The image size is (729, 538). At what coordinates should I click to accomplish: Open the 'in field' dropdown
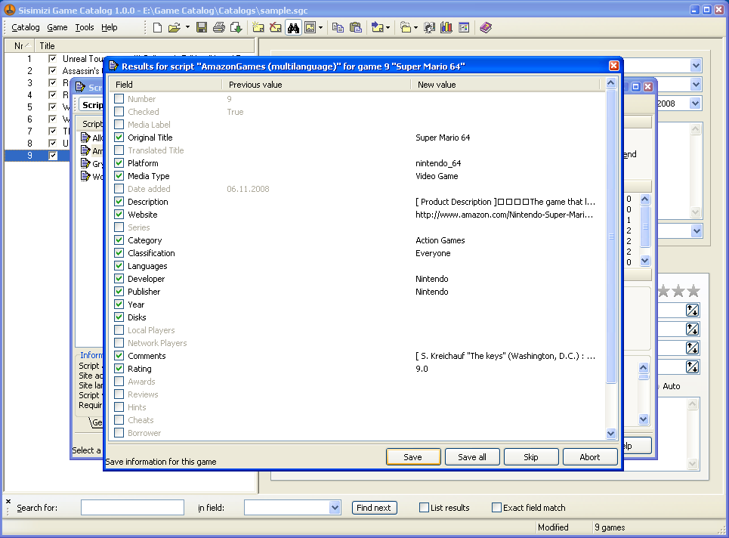point(335,508)
